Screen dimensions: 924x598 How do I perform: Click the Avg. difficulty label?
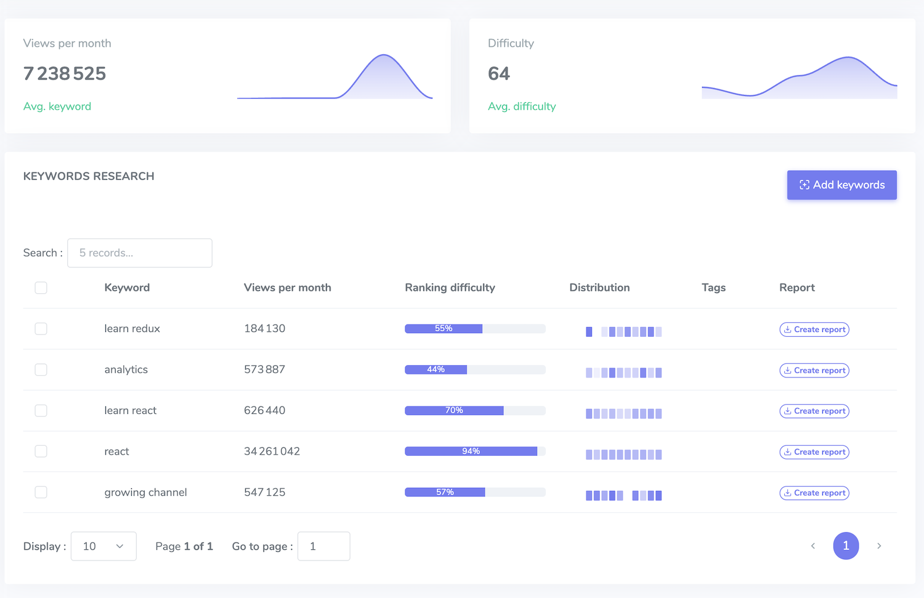522,107
